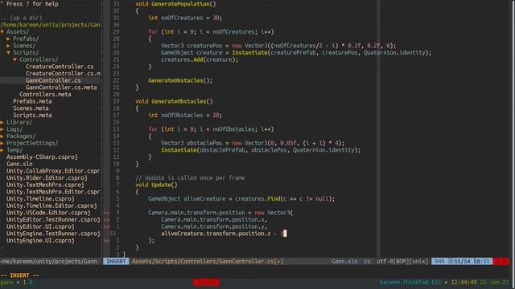Open Unity.Timeline.Editor.csproj file
The width and height of the screenshot is (515, 289).
point(51,206)
